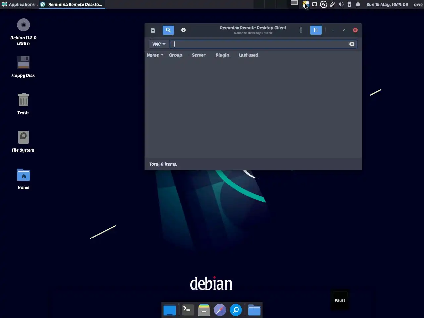
Task: Sort profiles by Plugin column
Action: (222, 55)
